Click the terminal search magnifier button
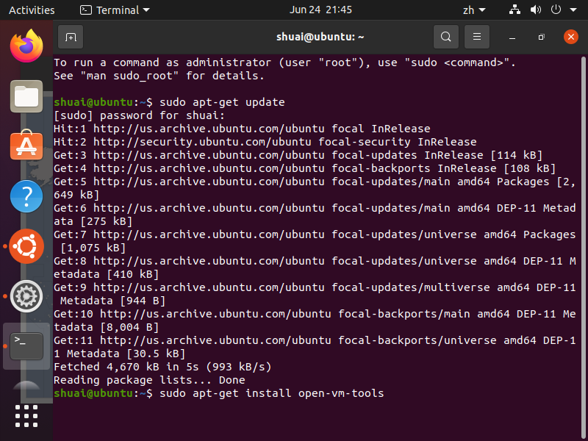Screen dimensions: 588x441 click(445, 37)
